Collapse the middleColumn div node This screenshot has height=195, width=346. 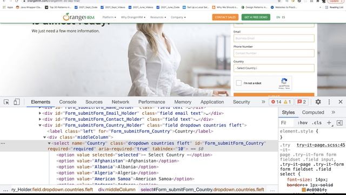click(44, 137)
